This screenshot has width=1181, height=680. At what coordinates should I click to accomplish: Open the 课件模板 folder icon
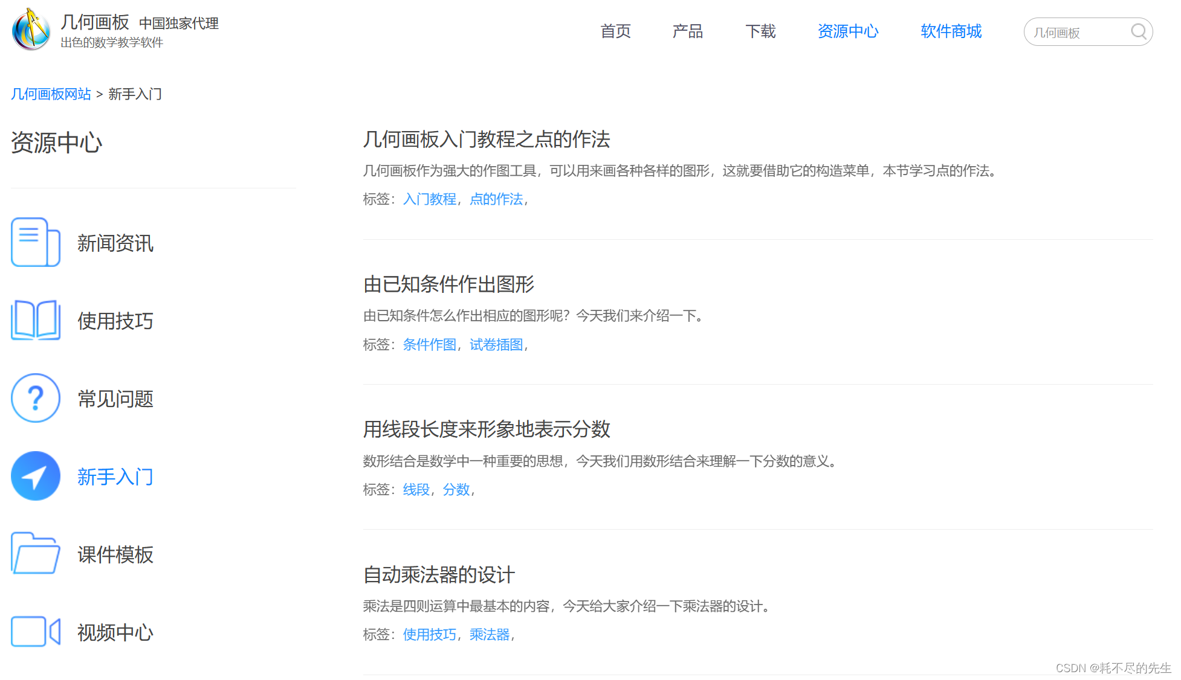point(35,553)
